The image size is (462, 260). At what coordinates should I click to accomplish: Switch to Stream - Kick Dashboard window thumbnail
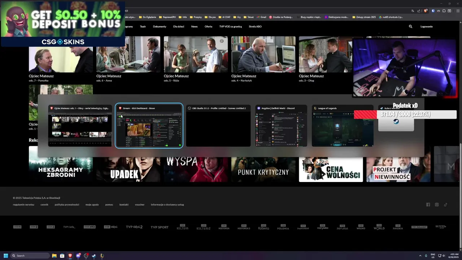point(149,126)
